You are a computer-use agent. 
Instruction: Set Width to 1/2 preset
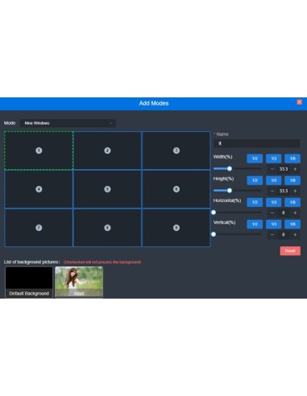tap(255, 159)
